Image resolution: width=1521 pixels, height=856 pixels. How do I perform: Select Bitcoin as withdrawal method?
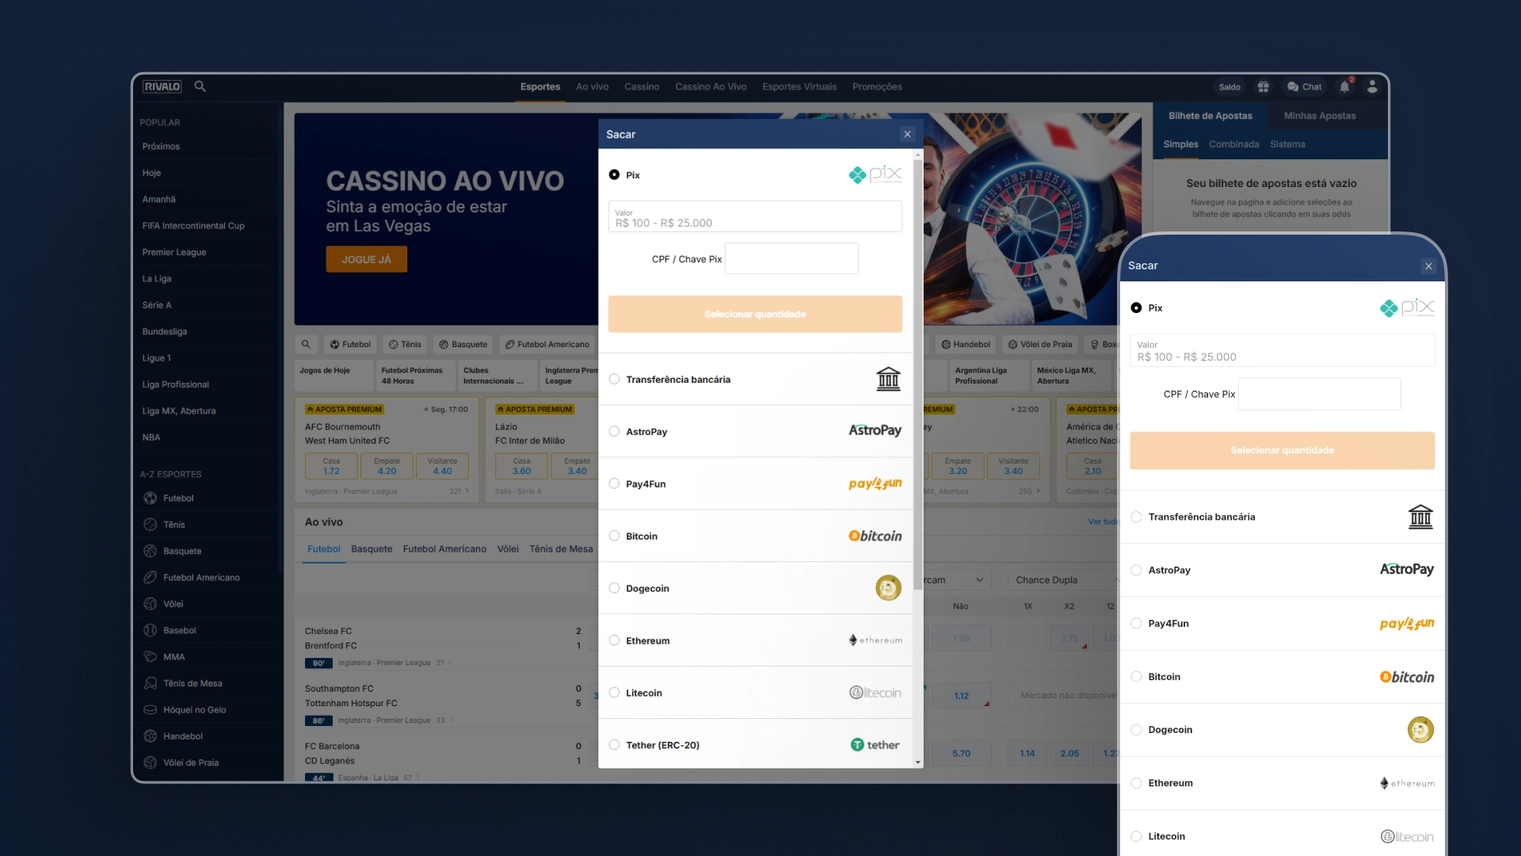pyautogui.click(x=614, y=535)
